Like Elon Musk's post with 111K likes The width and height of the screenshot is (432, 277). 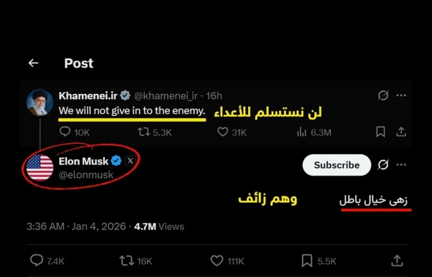(x=216, y=260)
